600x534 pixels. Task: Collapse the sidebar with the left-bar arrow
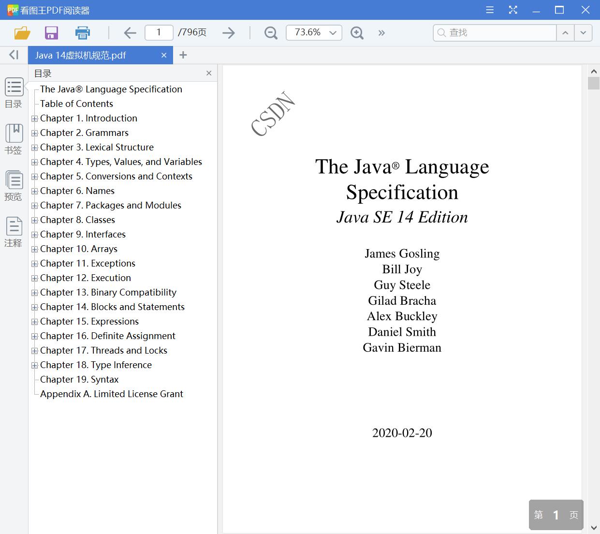coord(14,55)
